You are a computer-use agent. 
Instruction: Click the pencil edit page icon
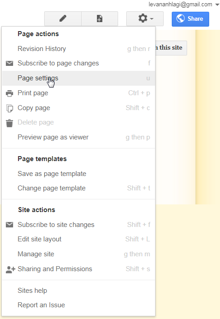pos(63,18)
